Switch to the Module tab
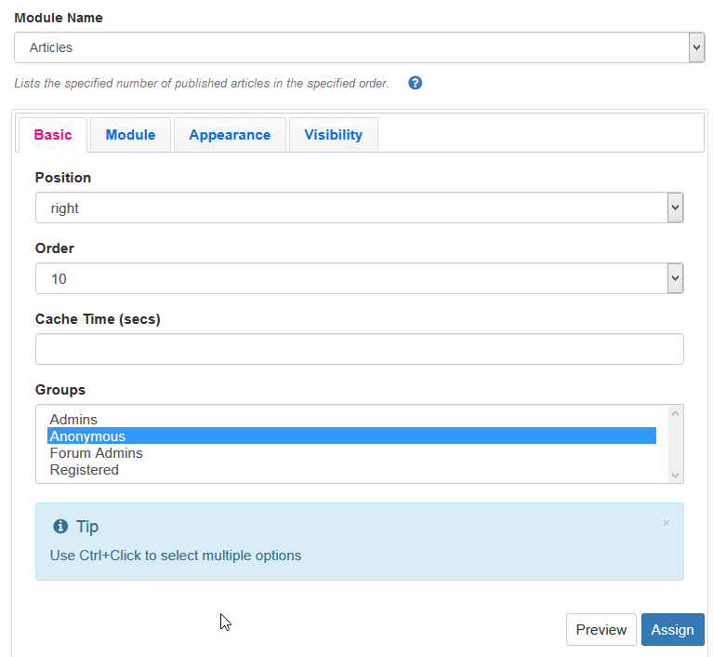Image resolution: width=713 pixels, height=657 pixels. pos(130,135)
